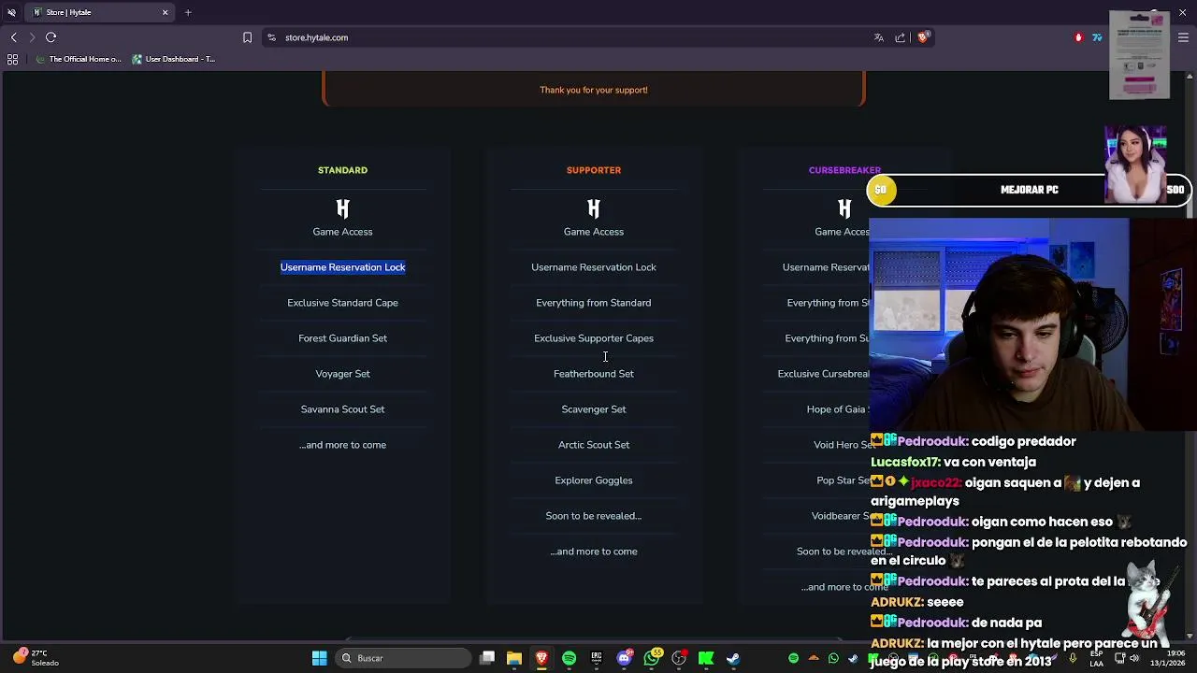1197x673 pixels.
Task: Open the bookmarks apps grid icon
Action: (x=12, y=59)
